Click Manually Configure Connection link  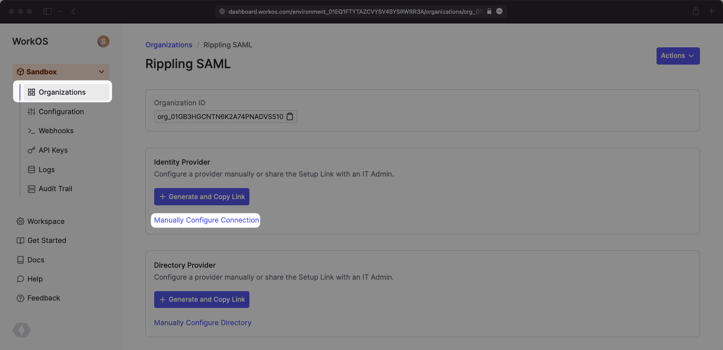coord(206,220)
